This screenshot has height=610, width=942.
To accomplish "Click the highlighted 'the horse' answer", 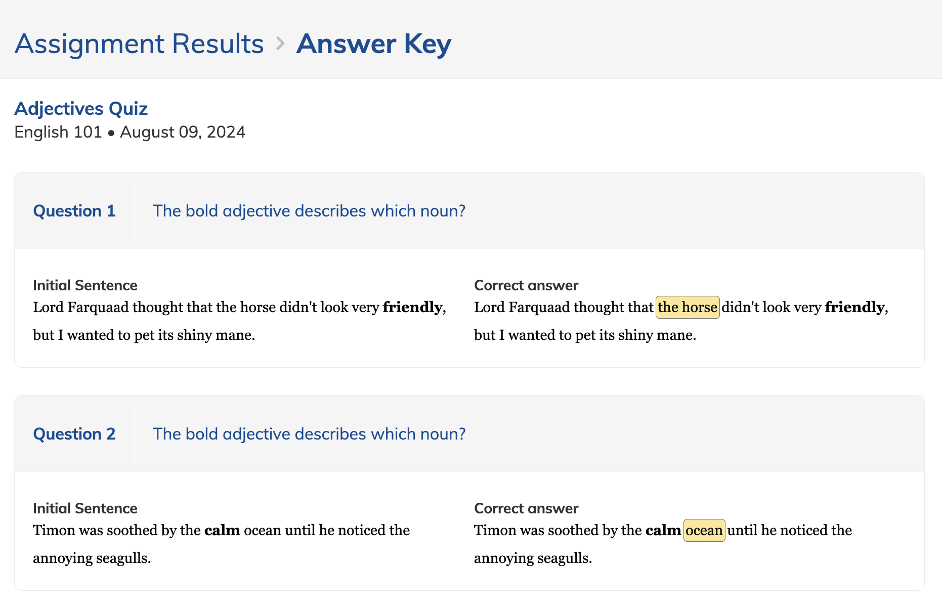I will click(x=687, y=307).
